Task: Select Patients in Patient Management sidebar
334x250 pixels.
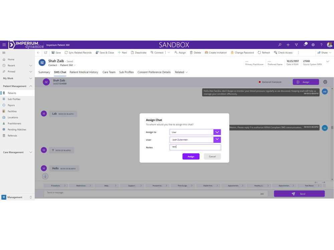Action: [11, 93]
